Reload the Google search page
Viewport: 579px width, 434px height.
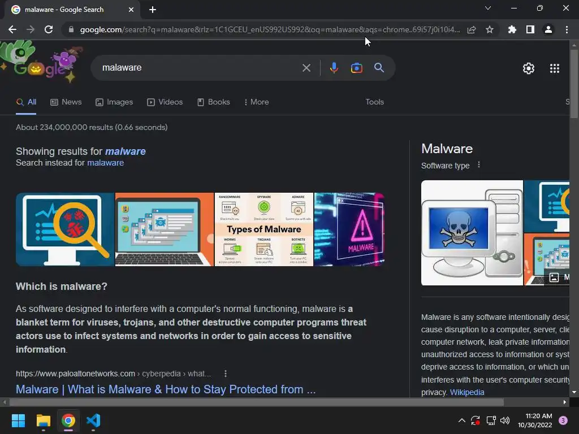[49, 29]
